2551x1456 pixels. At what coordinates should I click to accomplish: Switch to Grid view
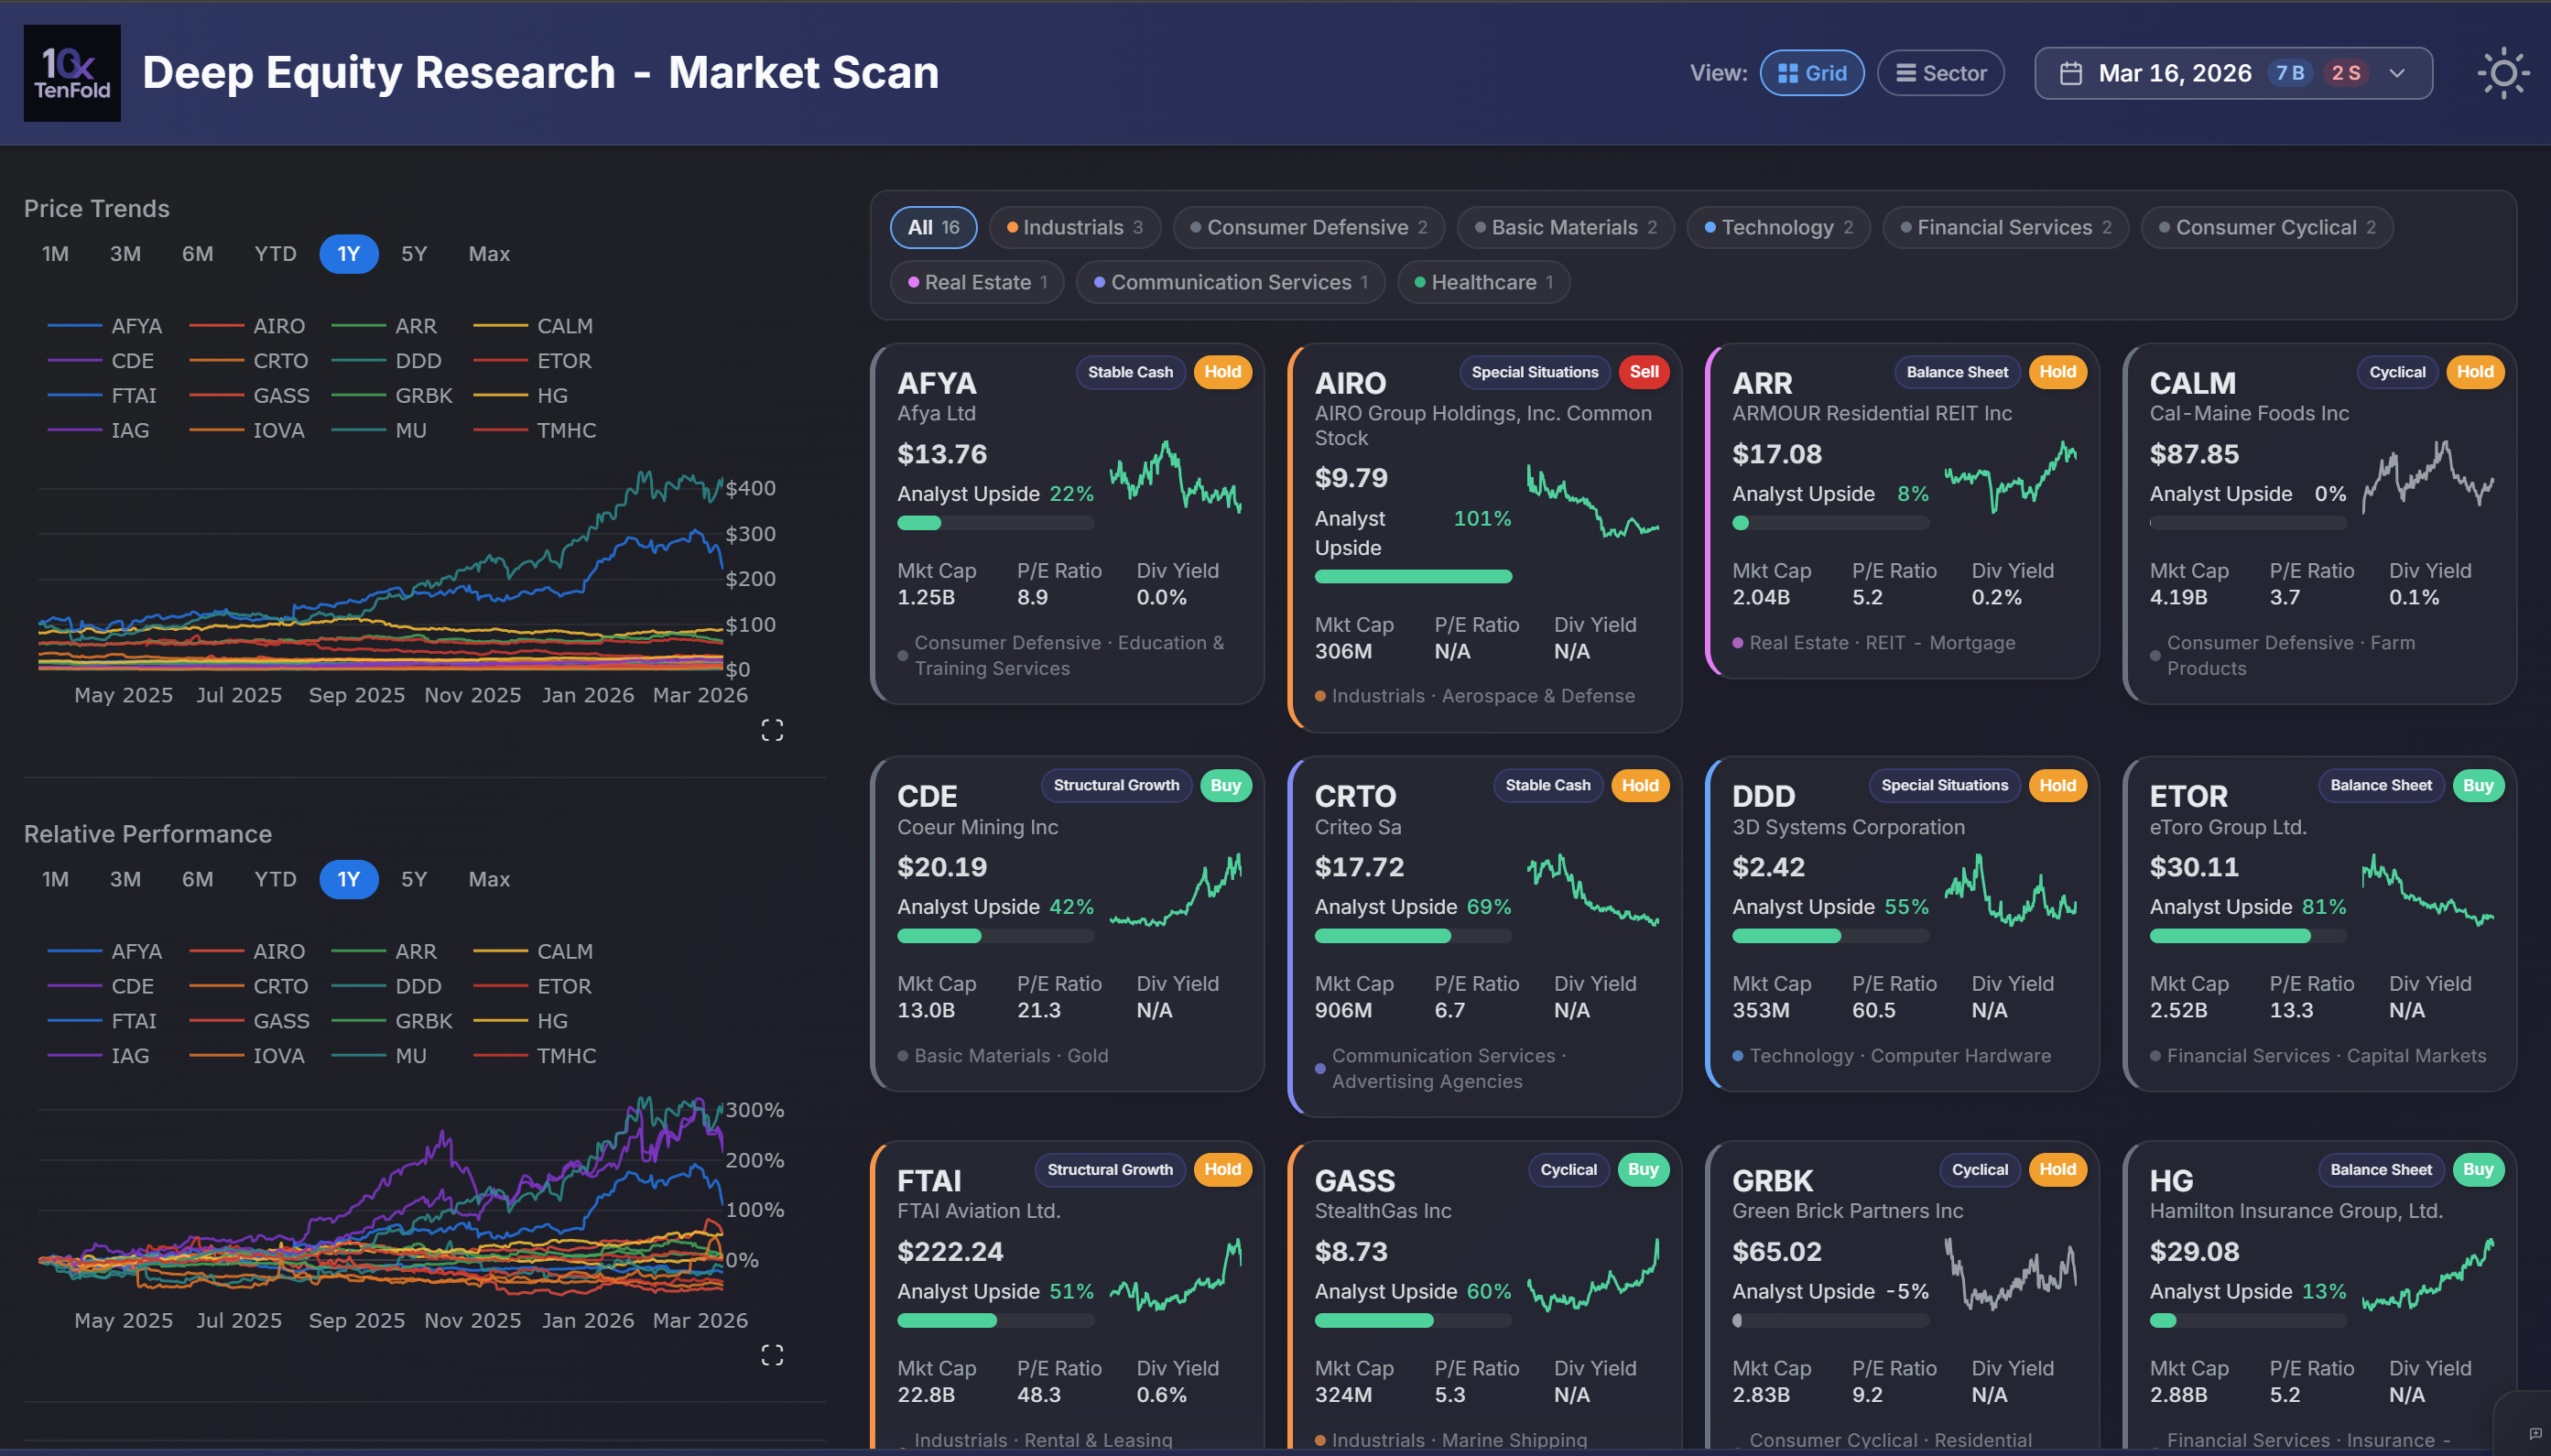pos(1811,72)
